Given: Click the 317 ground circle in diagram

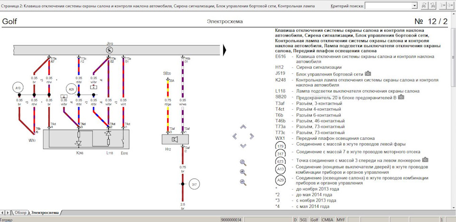Looking at the screenshot, I should 195,184.
